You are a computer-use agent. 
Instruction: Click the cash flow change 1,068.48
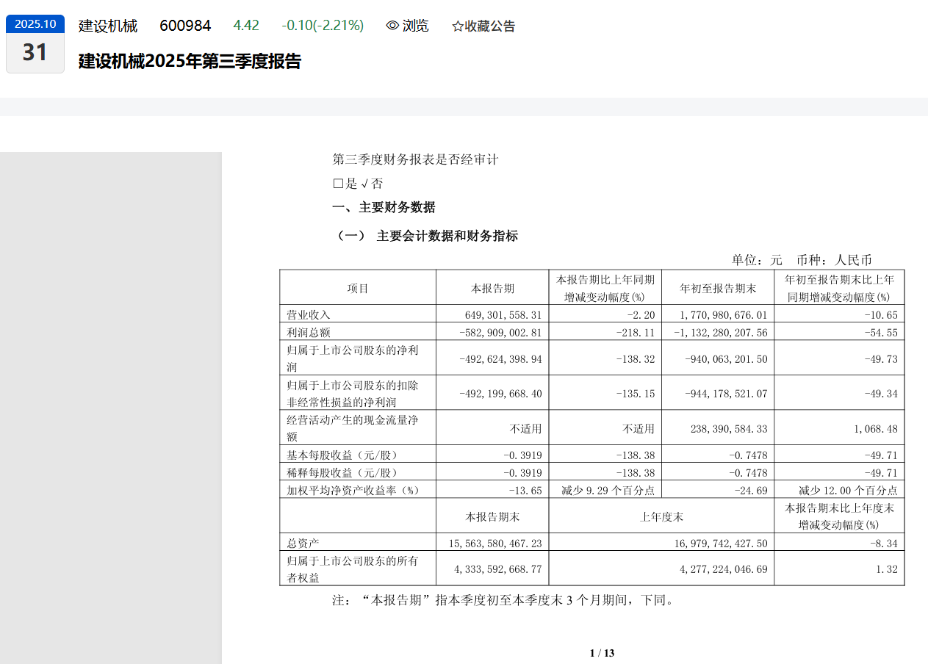pyautogui.click(x=876, y=428)
